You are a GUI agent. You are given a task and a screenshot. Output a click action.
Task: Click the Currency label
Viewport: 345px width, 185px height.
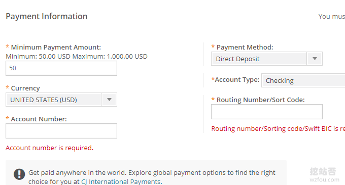pos(25,88)
